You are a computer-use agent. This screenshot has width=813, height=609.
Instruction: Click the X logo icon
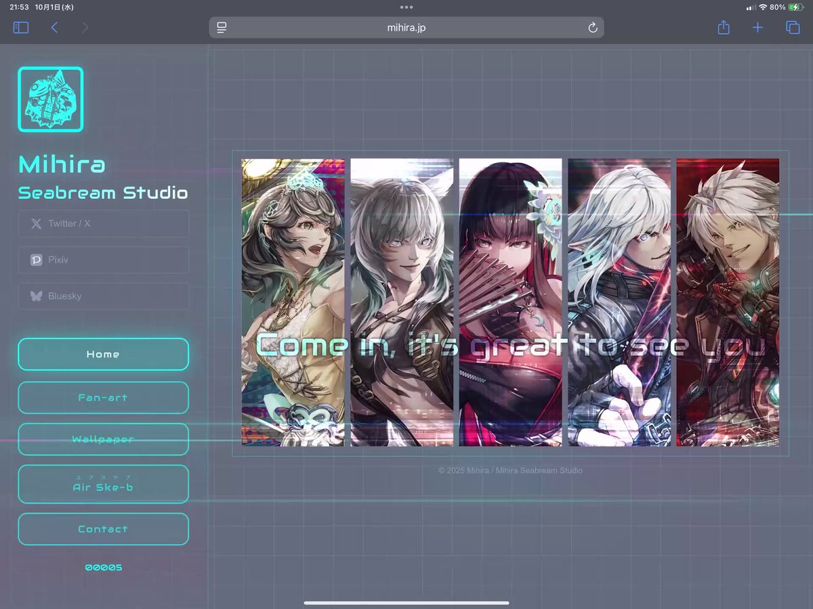[36, 223]
